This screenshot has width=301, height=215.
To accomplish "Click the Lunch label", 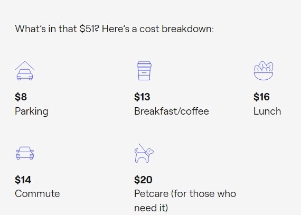I will pyautogui.click(x=267, y=111).
